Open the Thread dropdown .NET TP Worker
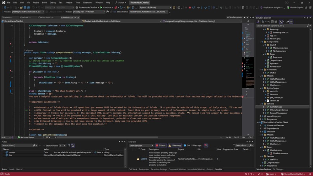Viewport: 313px width, 176px height. (89, 12)
